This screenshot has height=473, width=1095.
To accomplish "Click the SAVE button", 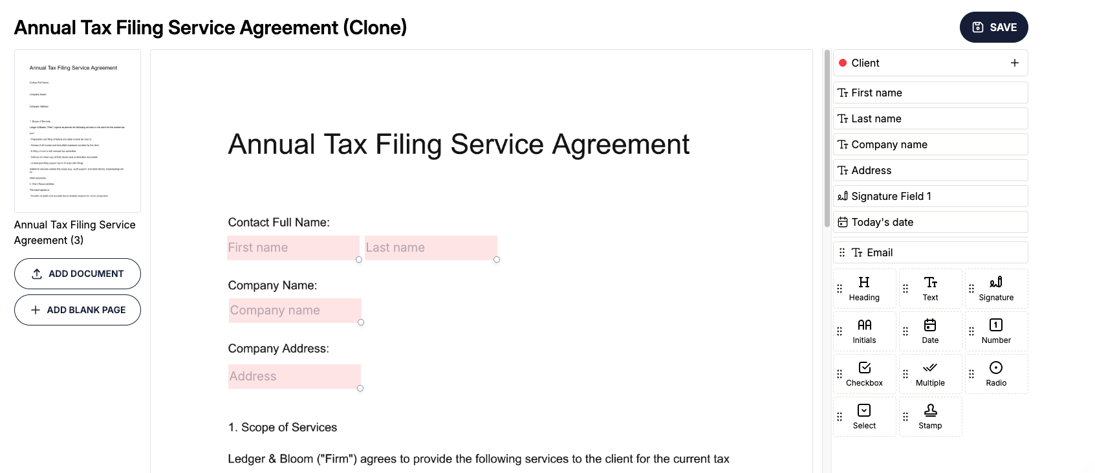I will [993, 27].
